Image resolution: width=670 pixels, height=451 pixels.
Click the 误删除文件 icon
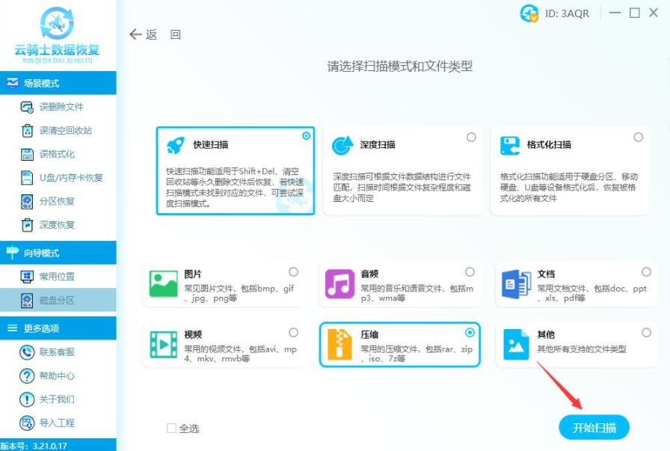[27, 107]
